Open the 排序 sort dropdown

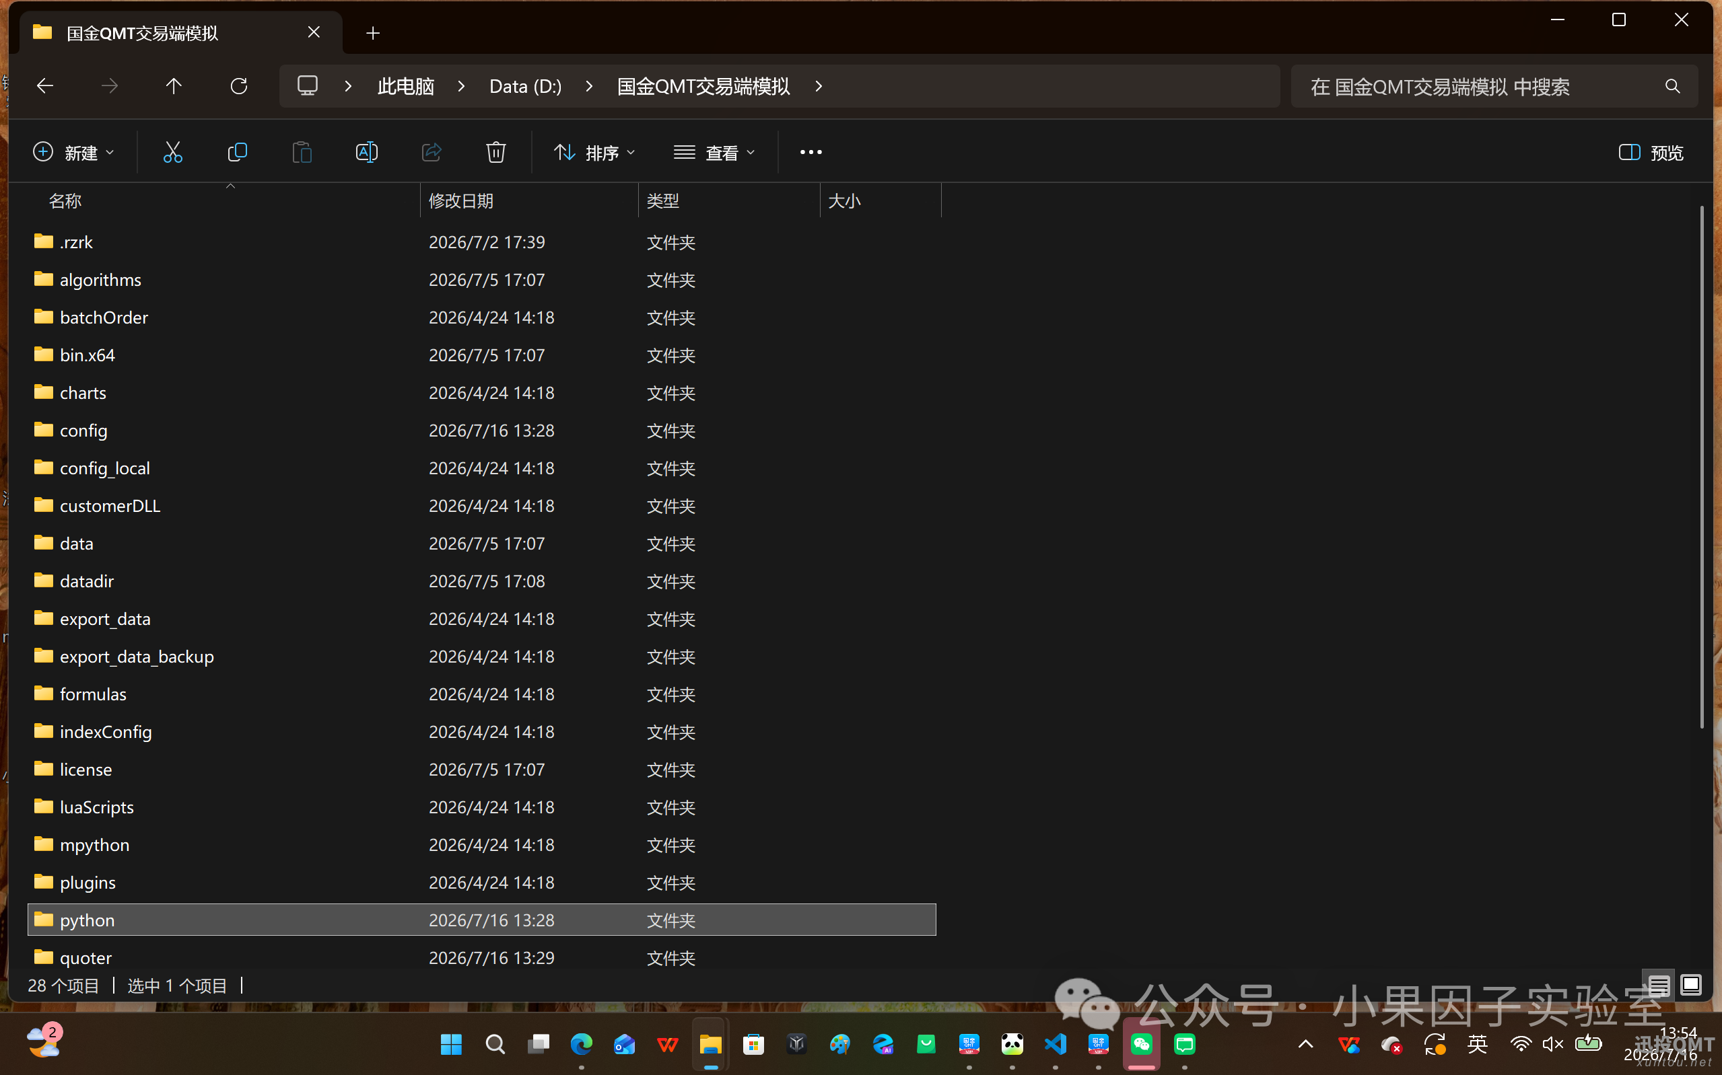coord(594,152)
